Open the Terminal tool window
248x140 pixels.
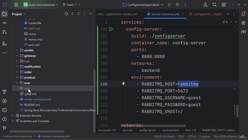[4, 110]
